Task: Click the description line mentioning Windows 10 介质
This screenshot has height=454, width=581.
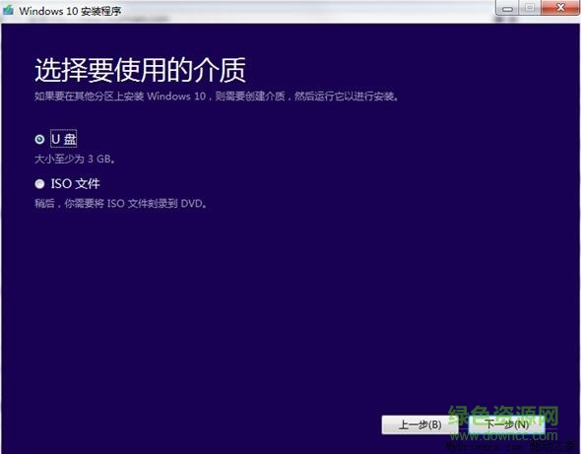Action: tap(217, 97)
